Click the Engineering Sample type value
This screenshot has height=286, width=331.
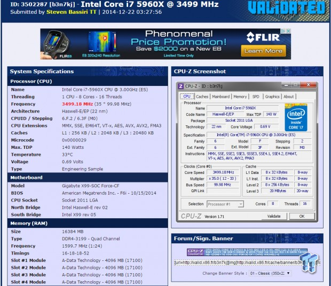83,169
